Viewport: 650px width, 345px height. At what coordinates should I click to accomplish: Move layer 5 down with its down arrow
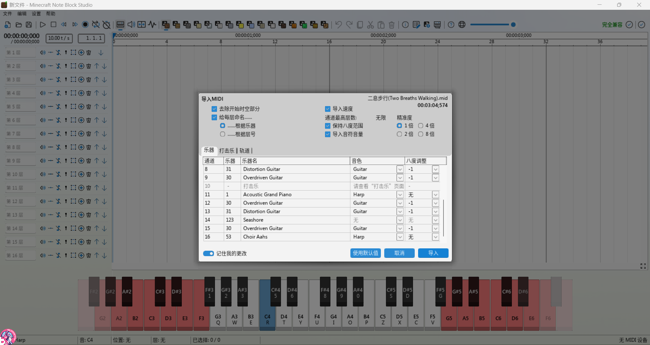pos(104,107)
